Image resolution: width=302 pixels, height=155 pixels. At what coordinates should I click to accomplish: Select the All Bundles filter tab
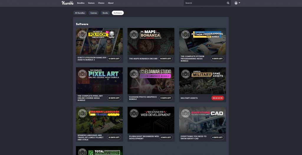(80, 13)
